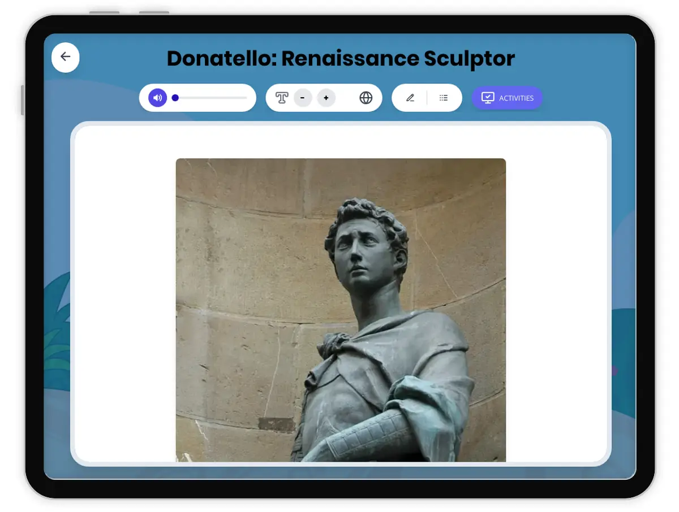Viewport: 679px width, 512px height.
Task: Jump to the end of the audio track
Action: (246, 98)
